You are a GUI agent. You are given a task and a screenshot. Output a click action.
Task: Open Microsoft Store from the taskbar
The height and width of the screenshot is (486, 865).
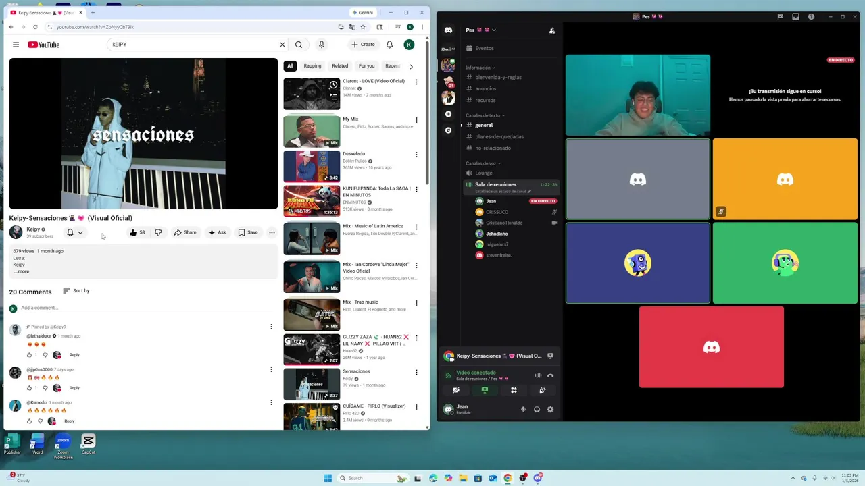tap(478, 478)
